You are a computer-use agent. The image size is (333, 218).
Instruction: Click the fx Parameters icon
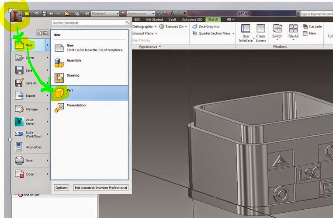[x=172, y=14]
